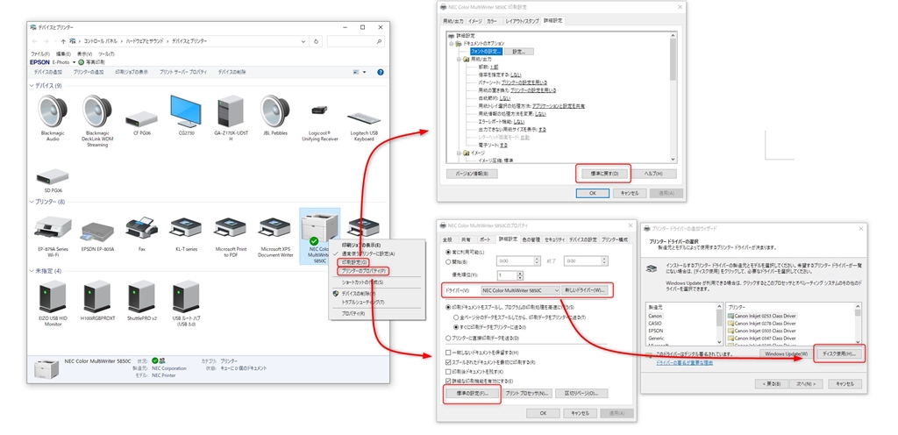Viewport: 898px width, 435px height.
Task: Open the E-Photo dropdown arrow
Action: pyautogui.click(x=74, y=61)
